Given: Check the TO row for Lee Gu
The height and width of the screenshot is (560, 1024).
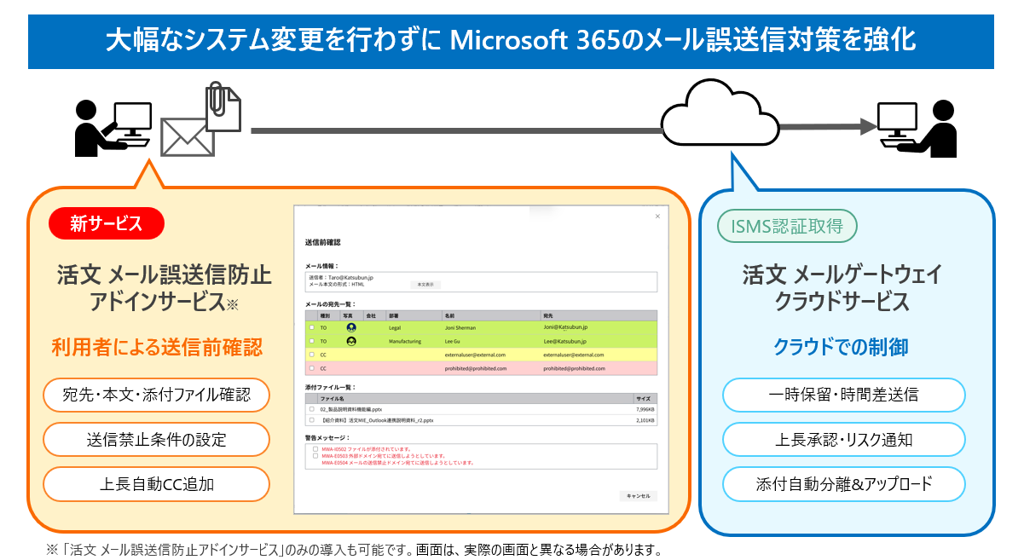Looking at the screenshot, I should 311,341.
